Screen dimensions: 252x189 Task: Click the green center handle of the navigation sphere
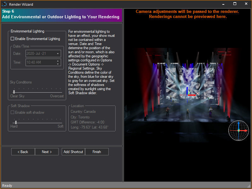[238, 130]
